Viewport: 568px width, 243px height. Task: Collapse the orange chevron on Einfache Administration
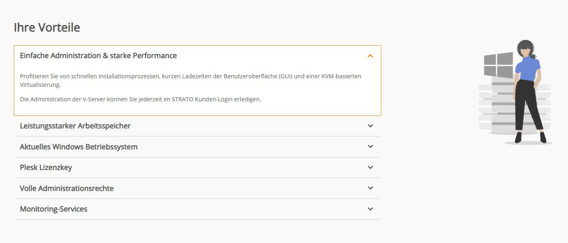[370, 55]
